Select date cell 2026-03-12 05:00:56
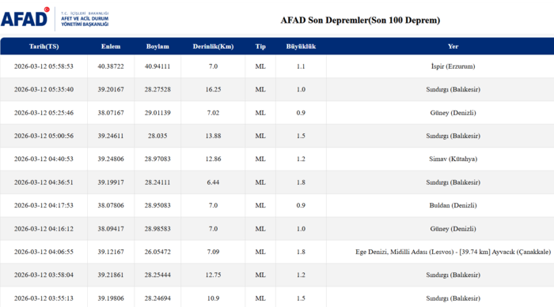Viewport: 554px width, 307px height. click(44, 136)
